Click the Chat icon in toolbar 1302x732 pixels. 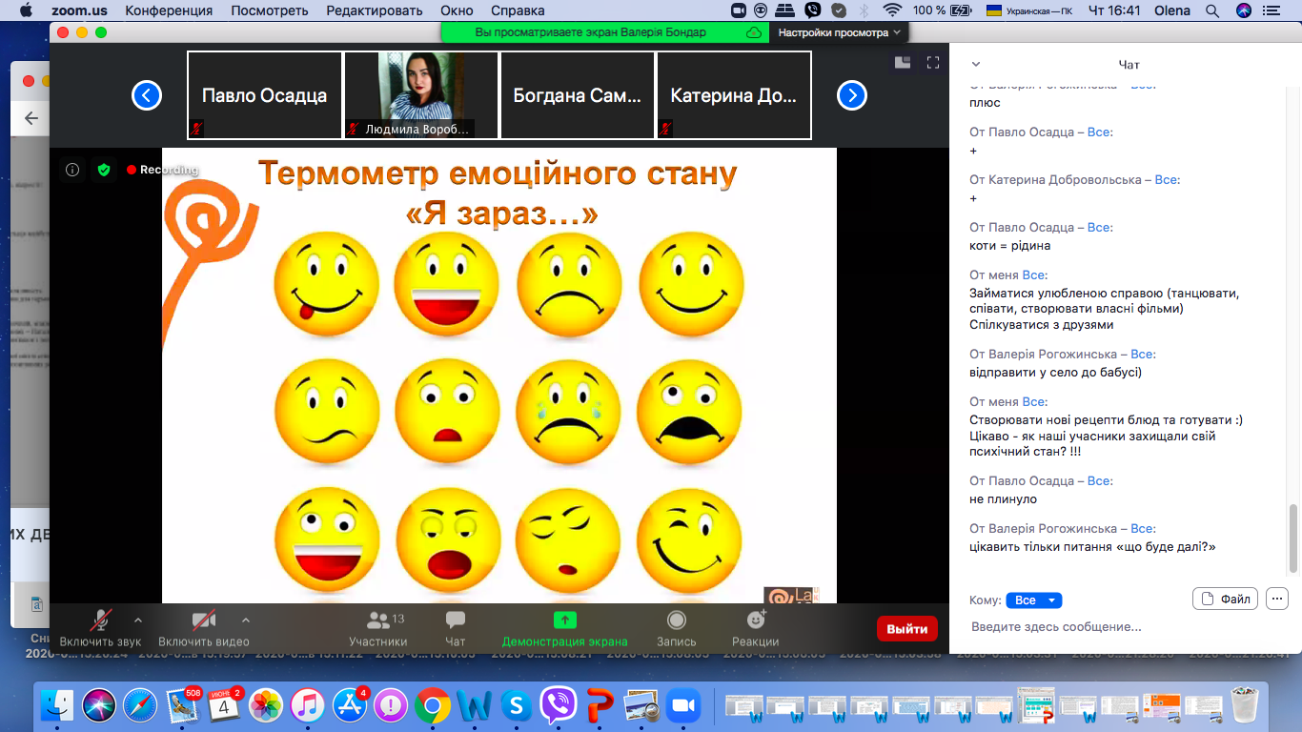(x=456, y=621)
